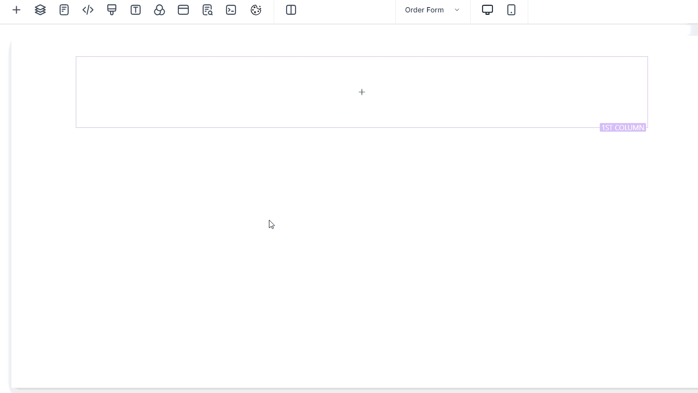Screen dimensions: 698x393
Task: Open the cookie settings icon
Action: [x=256, y=10]
